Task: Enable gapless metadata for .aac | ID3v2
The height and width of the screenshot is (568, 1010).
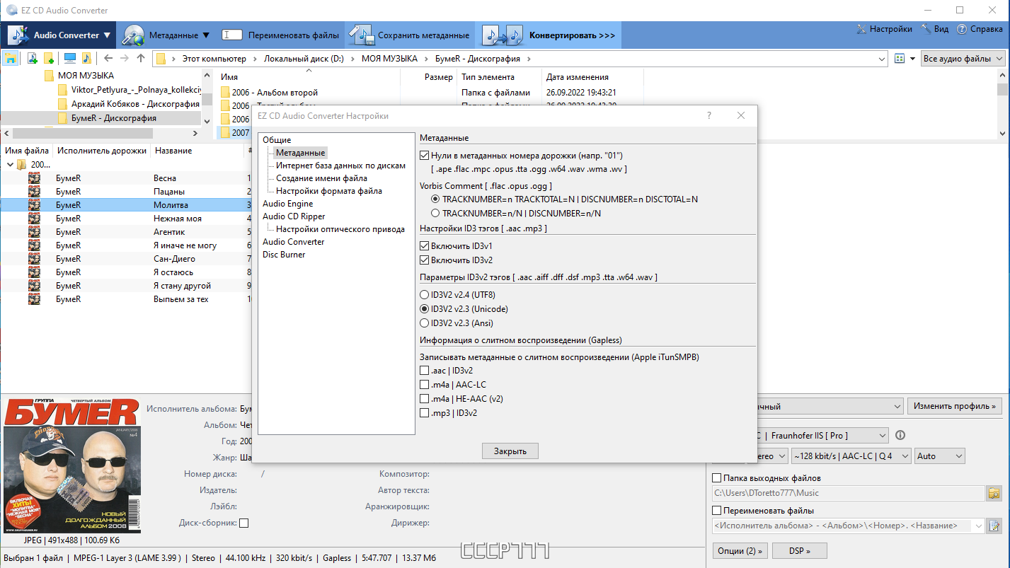Action: tap(425, 371)
